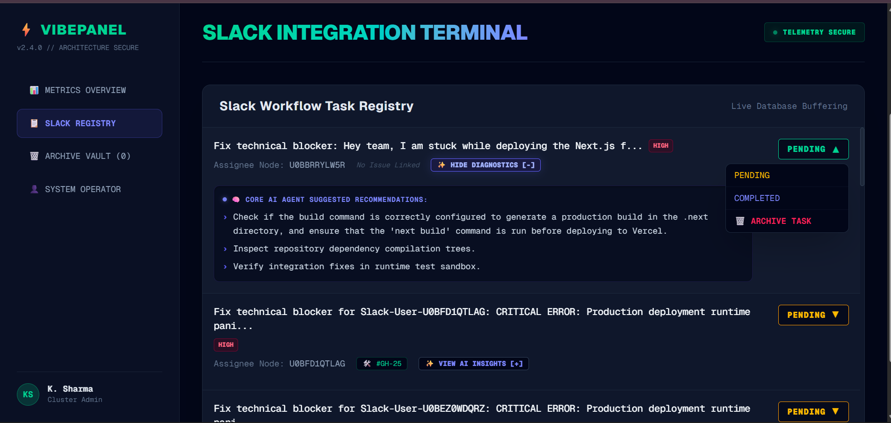Viewport: 891px width, 423px height.
Task: Open status dropdown for U0BEZ0WDQRZ task
Action: click(813, 412)
